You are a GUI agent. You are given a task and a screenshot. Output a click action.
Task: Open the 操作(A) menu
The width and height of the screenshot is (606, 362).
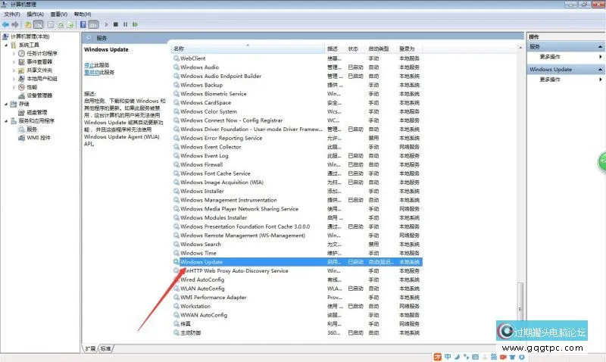(x=35, y=14)
